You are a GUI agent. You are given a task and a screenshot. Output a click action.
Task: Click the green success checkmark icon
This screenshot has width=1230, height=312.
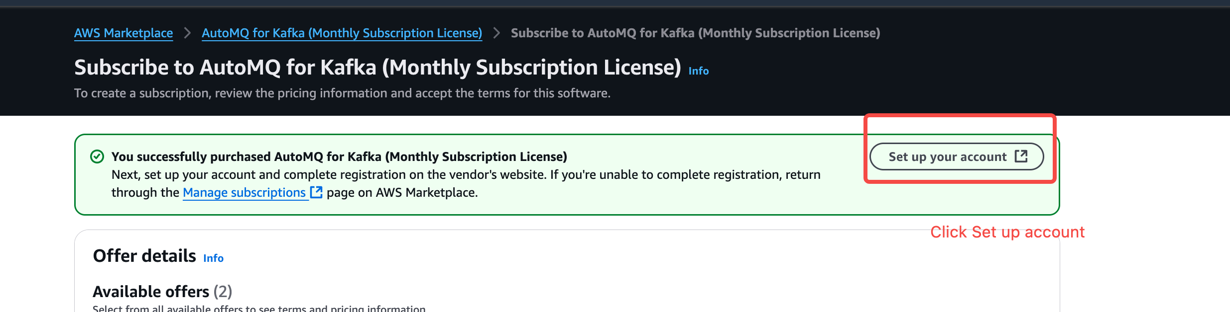pos(97,157)
